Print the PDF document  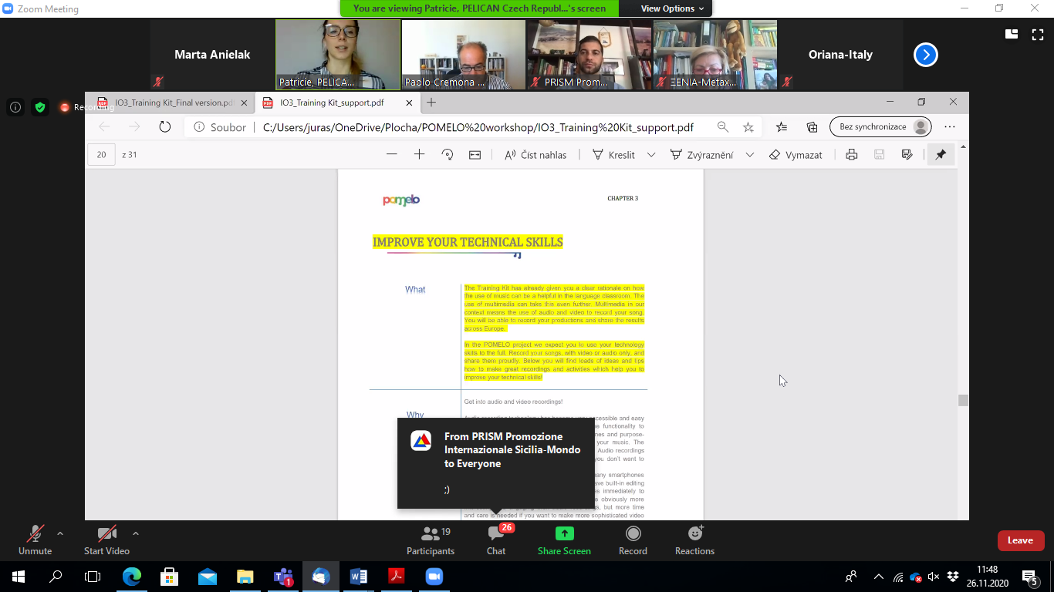coord(852,155)
